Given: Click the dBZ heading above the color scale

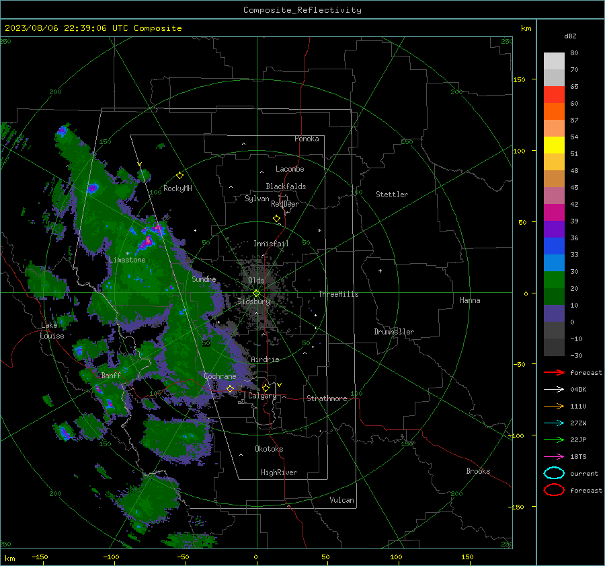Looking at the screenshot, I should click(x=570, y=36).
